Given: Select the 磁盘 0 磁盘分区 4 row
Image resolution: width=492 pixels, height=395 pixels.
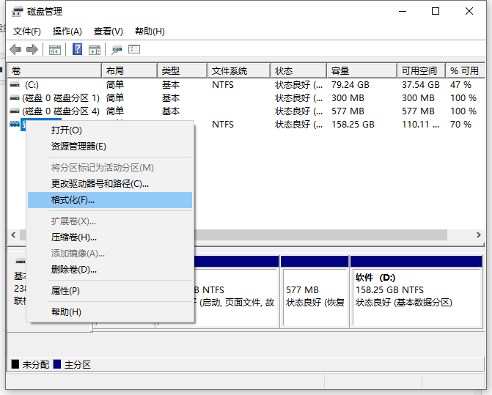Looking at the screenshot, I should coord(246,111).
